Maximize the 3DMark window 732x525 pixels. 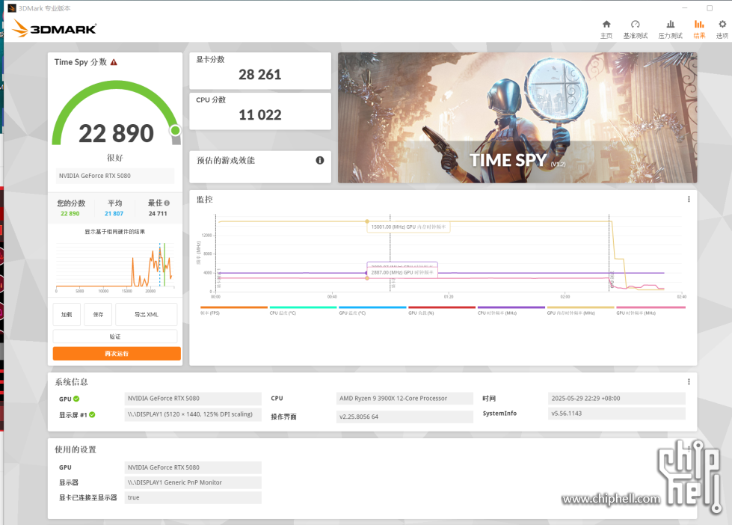coord(710,8)
